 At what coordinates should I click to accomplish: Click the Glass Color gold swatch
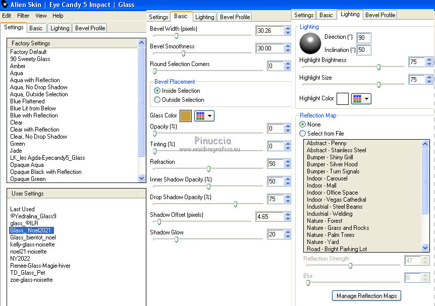click(x=186, y=116)
